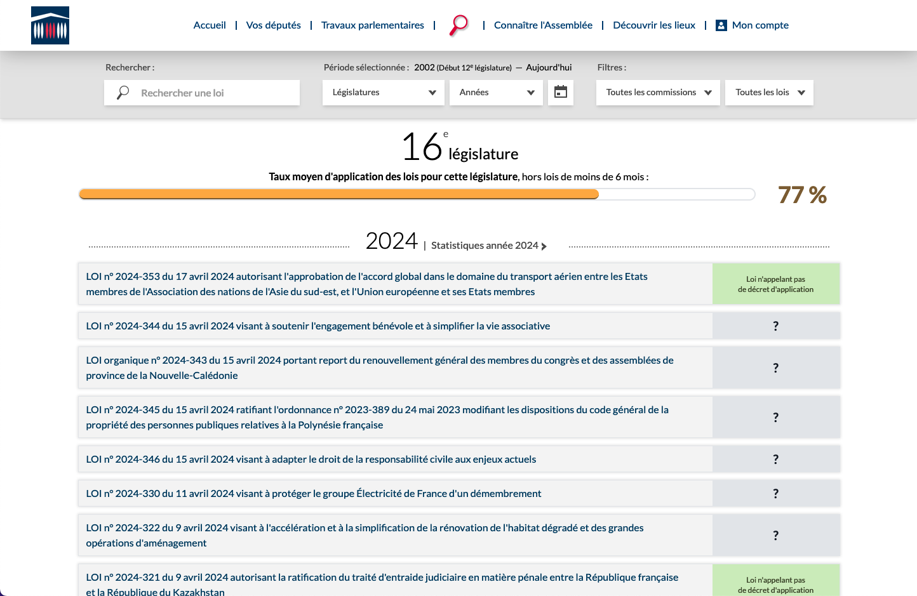The height and width of the screenshot is (596, 917).
Task: Focus the Rechercher une loi input field
Action: pos(213,93)
